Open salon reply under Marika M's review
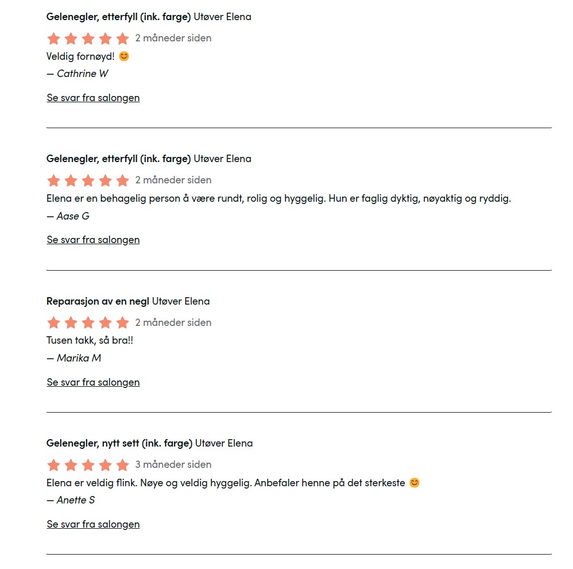 point(93,382)
